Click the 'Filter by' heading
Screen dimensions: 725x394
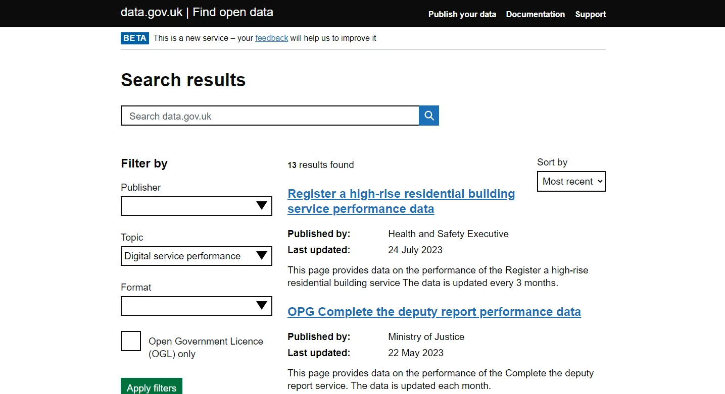tap(144, 163)
